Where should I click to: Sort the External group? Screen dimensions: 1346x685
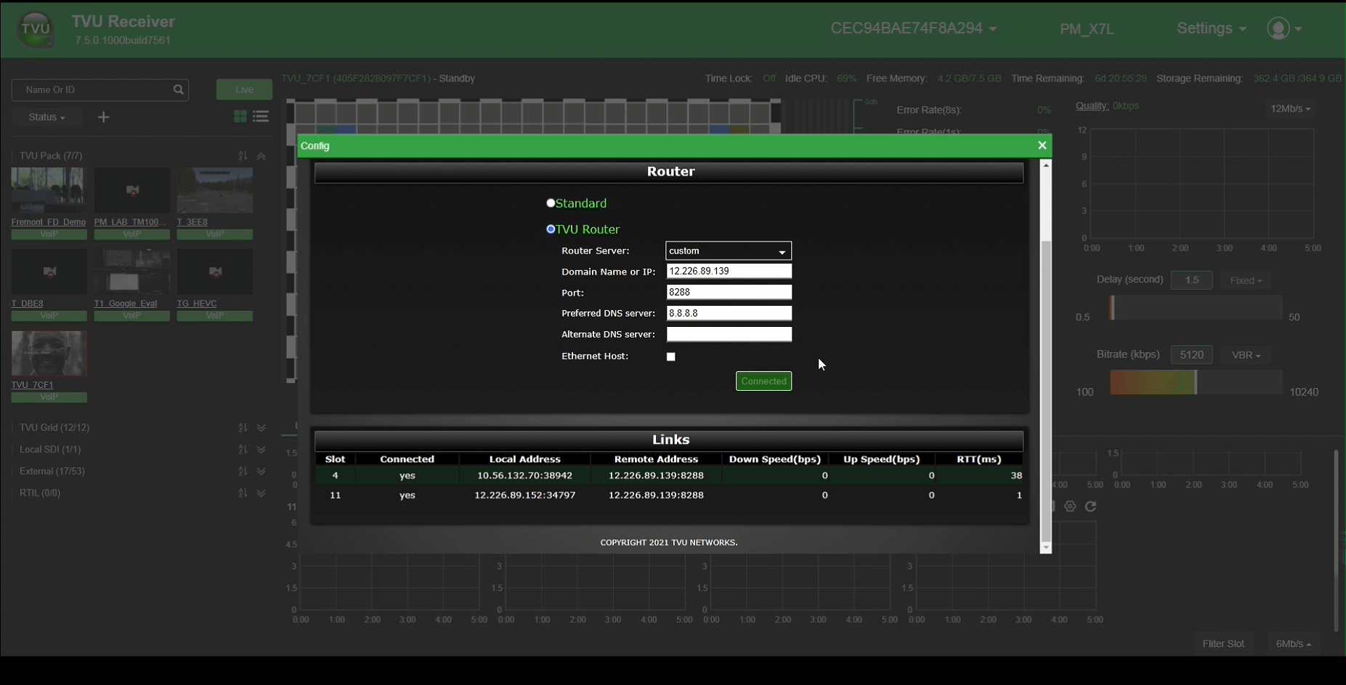[x=243, y=471]
